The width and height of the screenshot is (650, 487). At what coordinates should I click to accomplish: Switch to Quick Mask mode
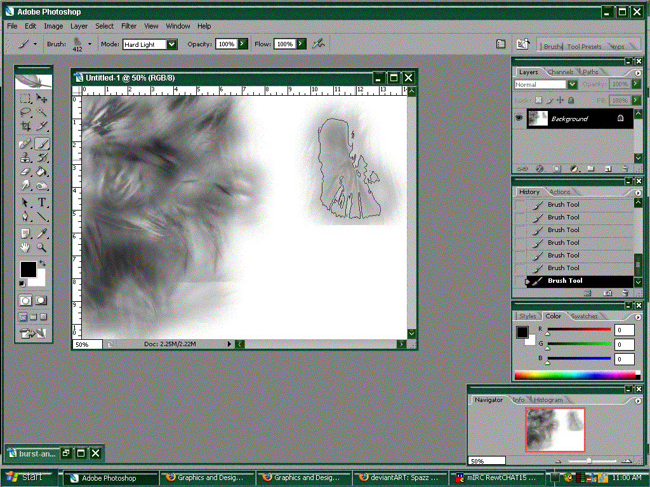click(41, 301)
